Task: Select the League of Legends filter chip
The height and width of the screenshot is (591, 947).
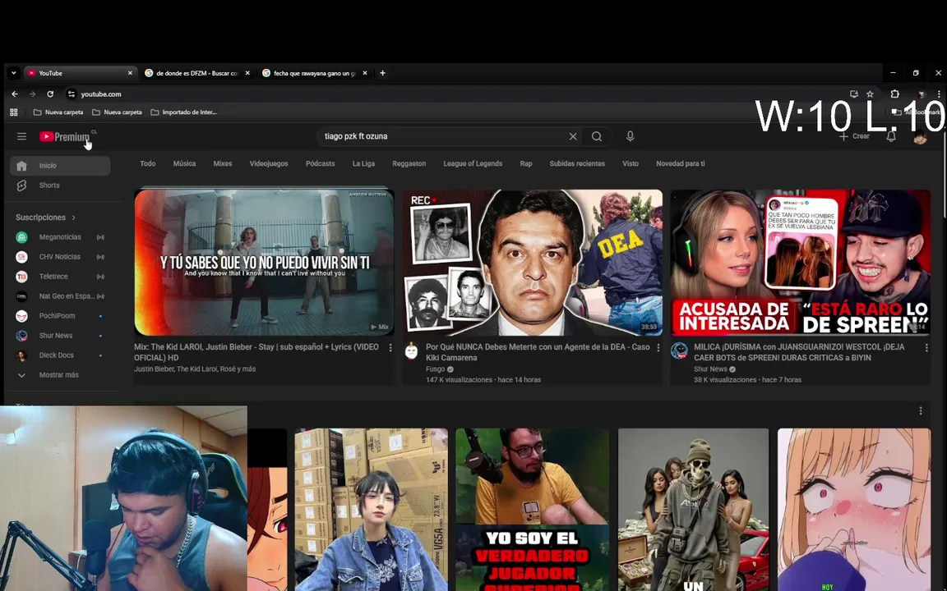Action: point(473,163)
